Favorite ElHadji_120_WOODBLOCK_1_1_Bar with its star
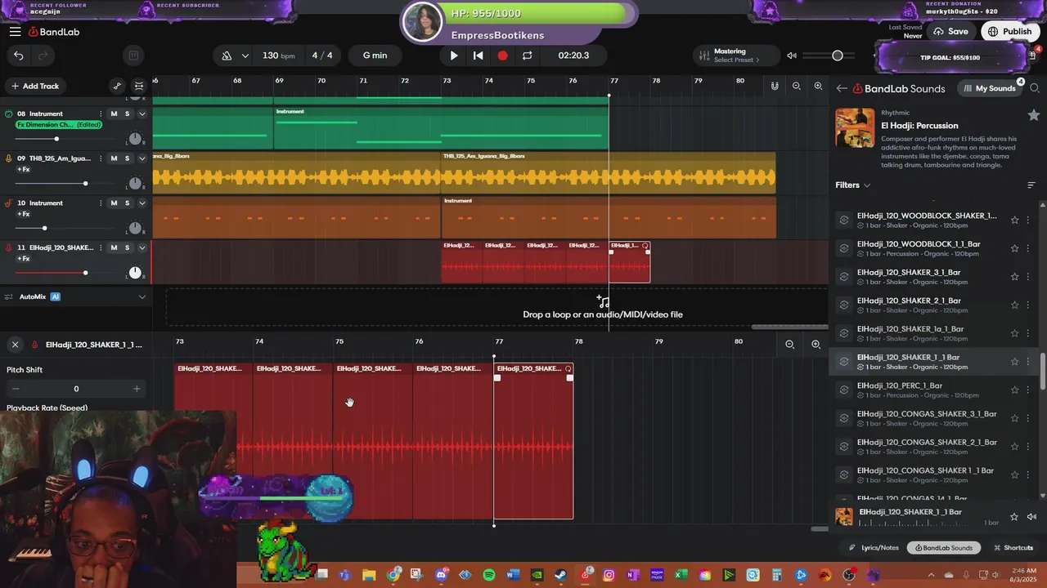Image resolution: width=1047 pixels, height=588 pixels. tap(1014, 248)
